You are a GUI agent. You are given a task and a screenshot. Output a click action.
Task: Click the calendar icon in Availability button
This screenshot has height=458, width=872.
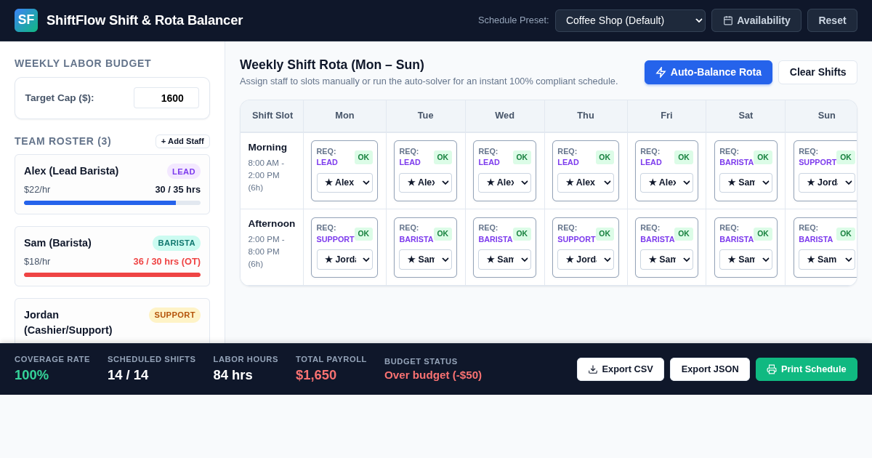click(x=728, y=20)
